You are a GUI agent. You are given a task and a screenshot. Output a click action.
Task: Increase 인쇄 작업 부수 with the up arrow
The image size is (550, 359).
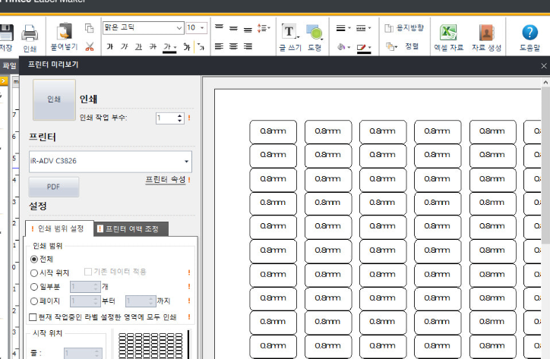click(179, 115)
